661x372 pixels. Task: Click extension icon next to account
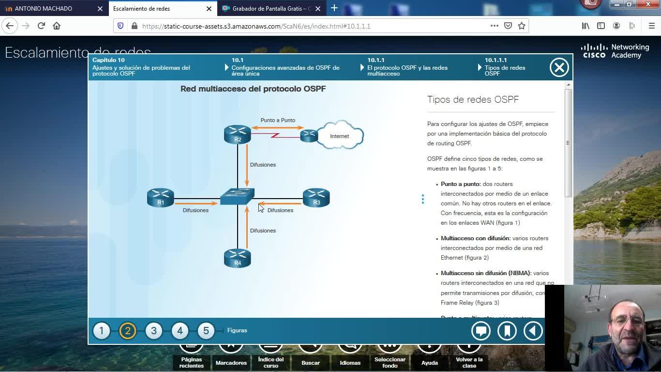(x=632, y=26)
